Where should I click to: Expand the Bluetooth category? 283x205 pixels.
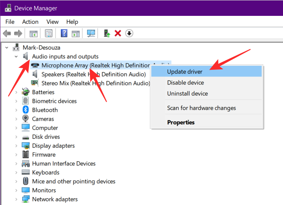[16, 110]
